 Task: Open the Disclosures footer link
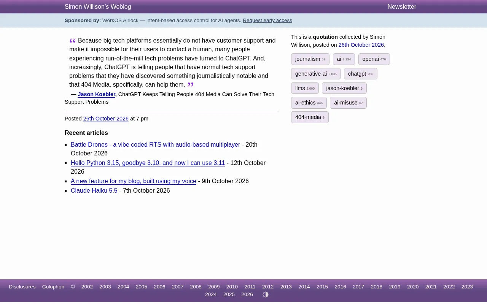[x=22, y=287]
